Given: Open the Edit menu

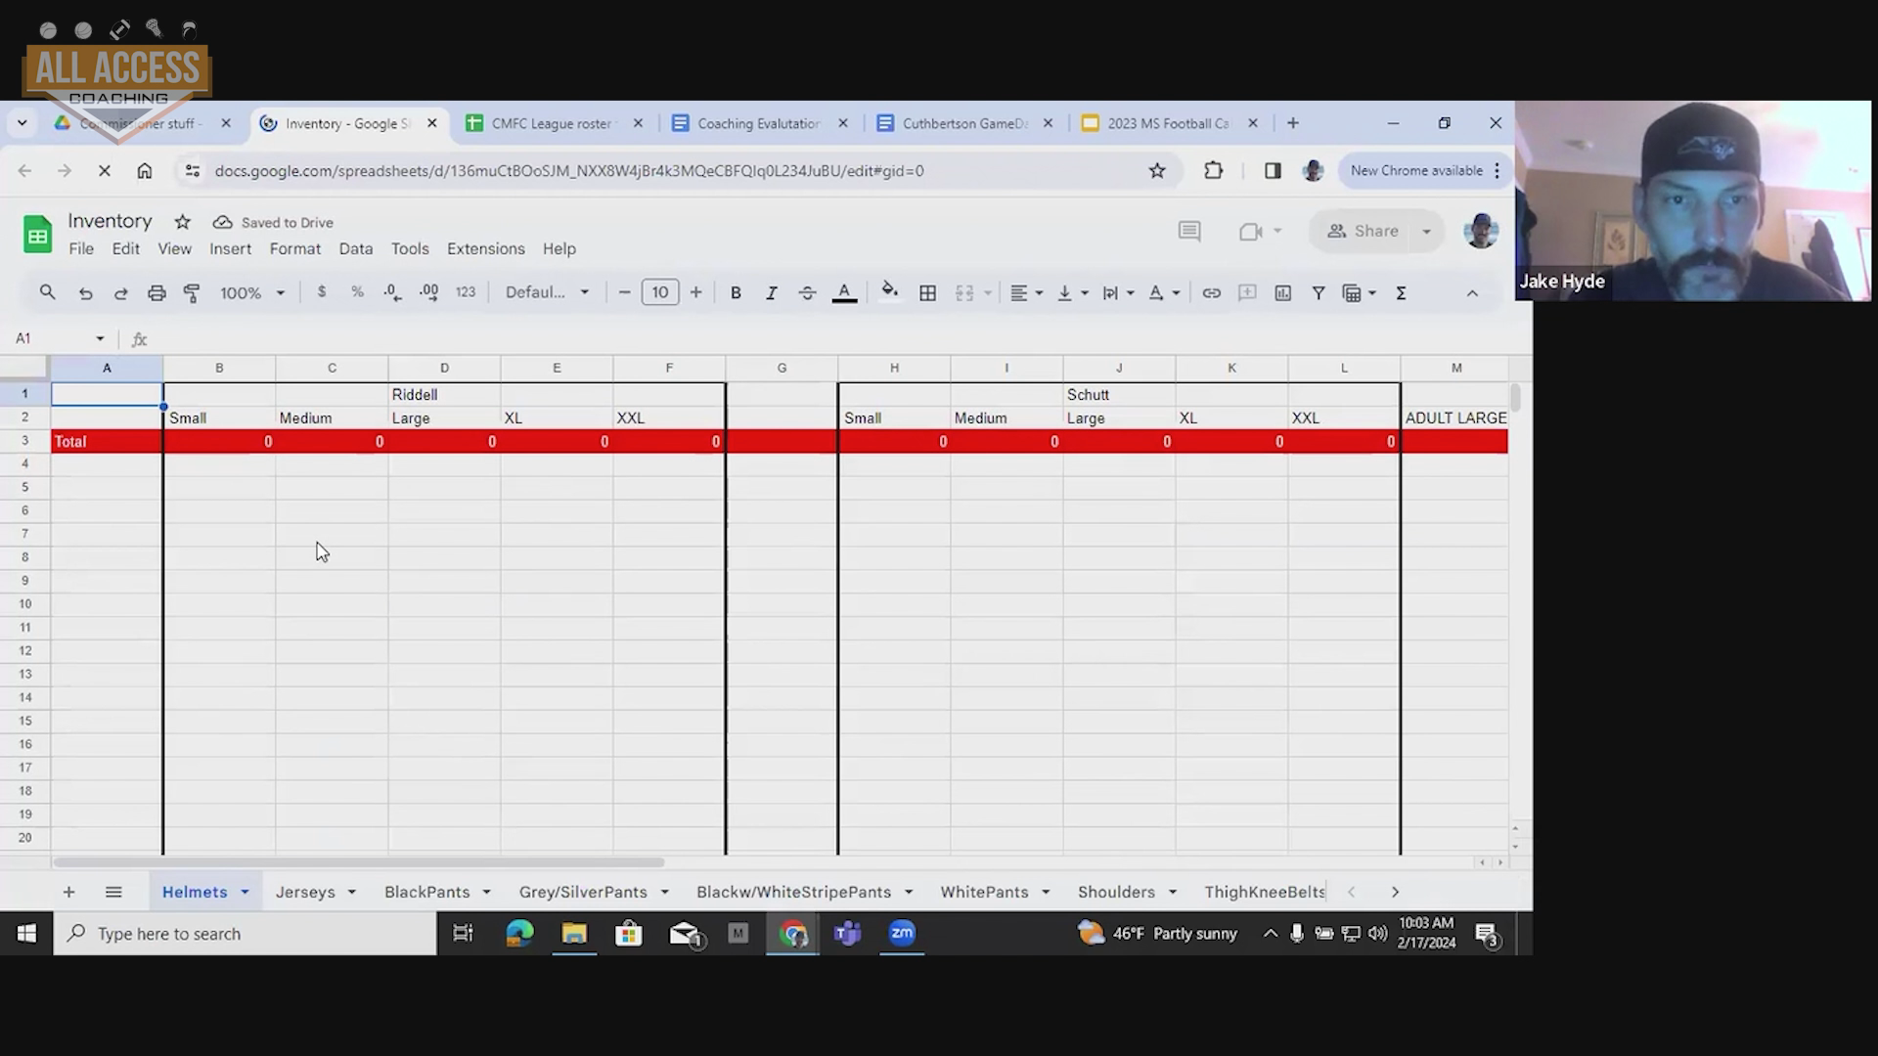Looking at the screenshot, I should click(125, 248).
